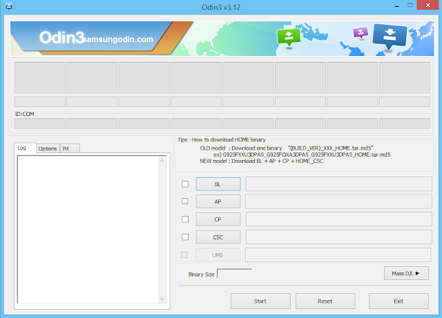Click the purple upload bubble icon in banner
Viewport: 442px width, 318px height.
pyautogui.click(x=361, y=32)
